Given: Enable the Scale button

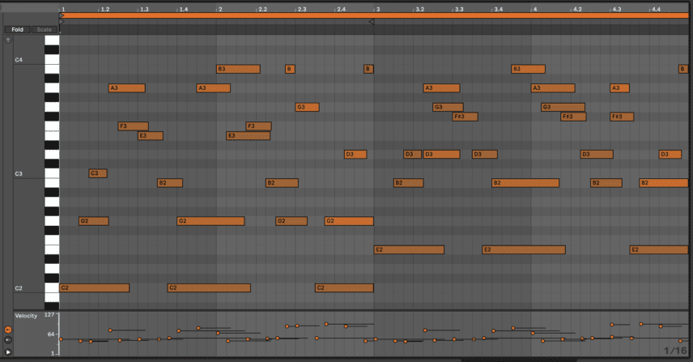Looking at the screenshot, I should [45, 30].
